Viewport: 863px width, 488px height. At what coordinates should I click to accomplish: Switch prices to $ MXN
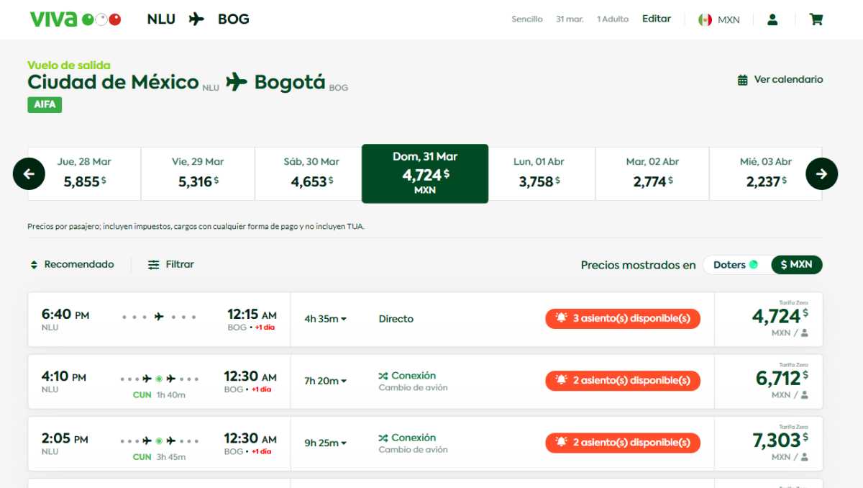point(797,265)
